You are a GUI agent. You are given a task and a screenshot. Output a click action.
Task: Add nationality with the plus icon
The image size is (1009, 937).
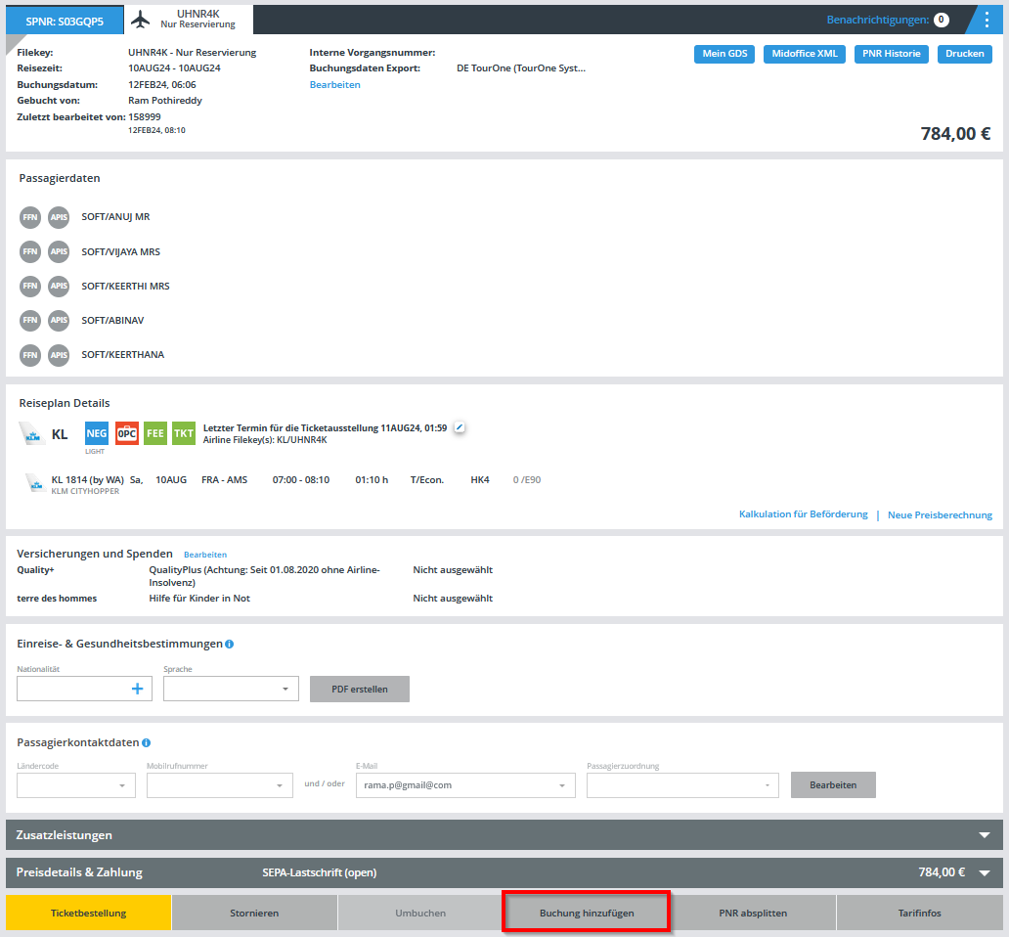click(137, 689)
